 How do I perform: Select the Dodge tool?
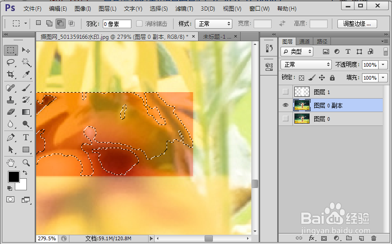click(x=26, y=124)
